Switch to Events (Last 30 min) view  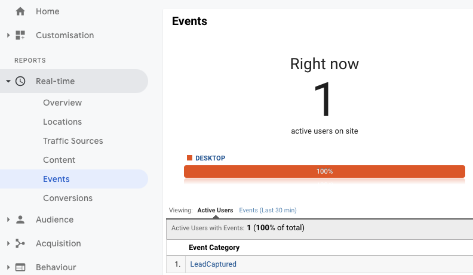click(x=268, y=210)
